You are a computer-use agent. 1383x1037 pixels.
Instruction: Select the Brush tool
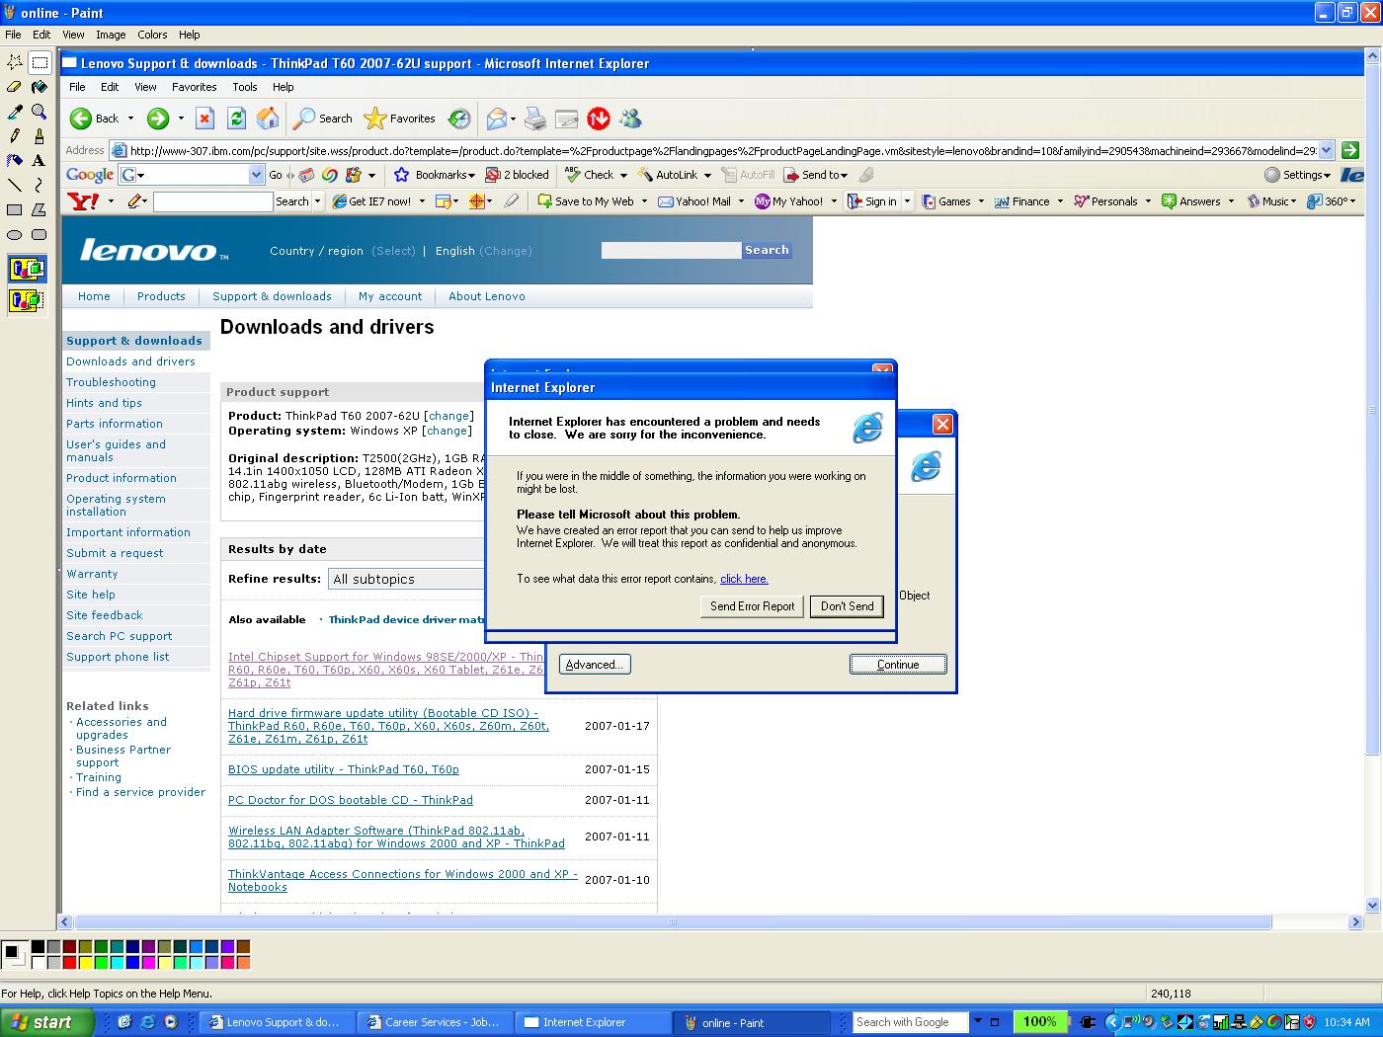tap(40, 136)
